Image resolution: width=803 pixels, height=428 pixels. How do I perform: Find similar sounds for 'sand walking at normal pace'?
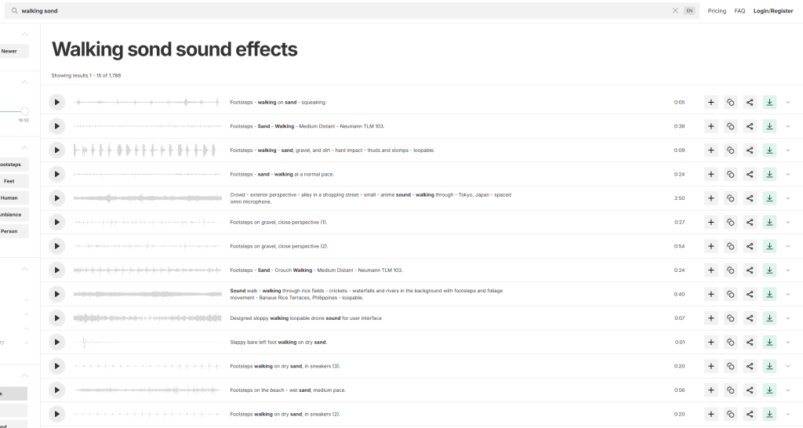click(730, 174)
